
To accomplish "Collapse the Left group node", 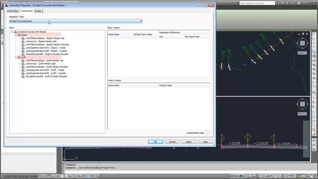I will pos(16,58).
